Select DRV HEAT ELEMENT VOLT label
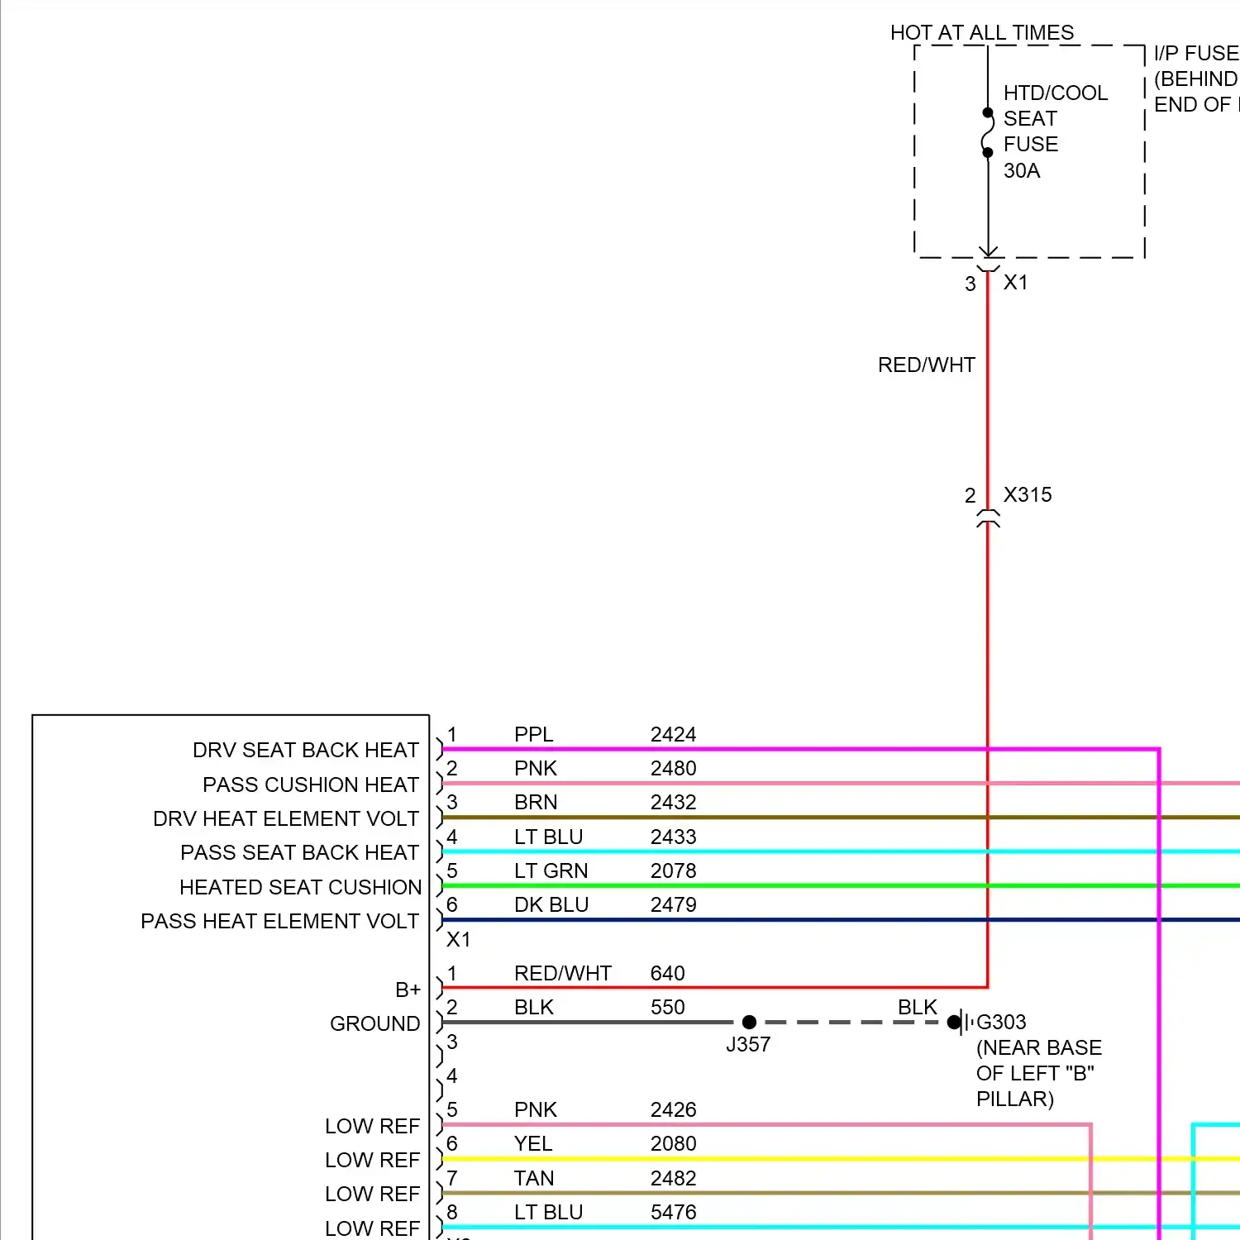The image size is (1240, 1240). point(286,819)
